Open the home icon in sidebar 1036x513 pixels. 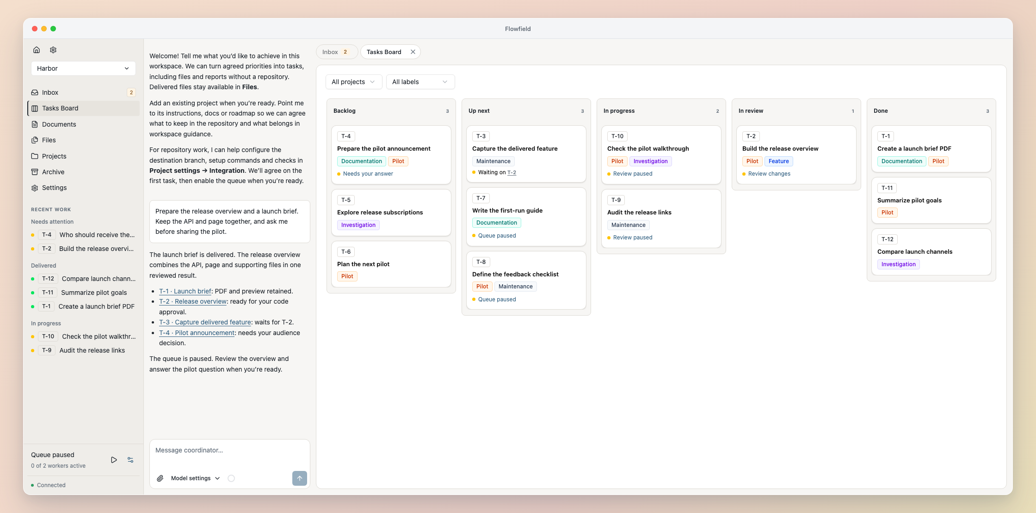tap(37, 50)
